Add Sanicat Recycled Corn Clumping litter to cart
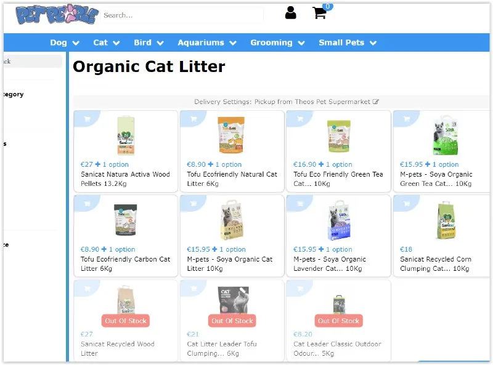 [x=407, y=204]
